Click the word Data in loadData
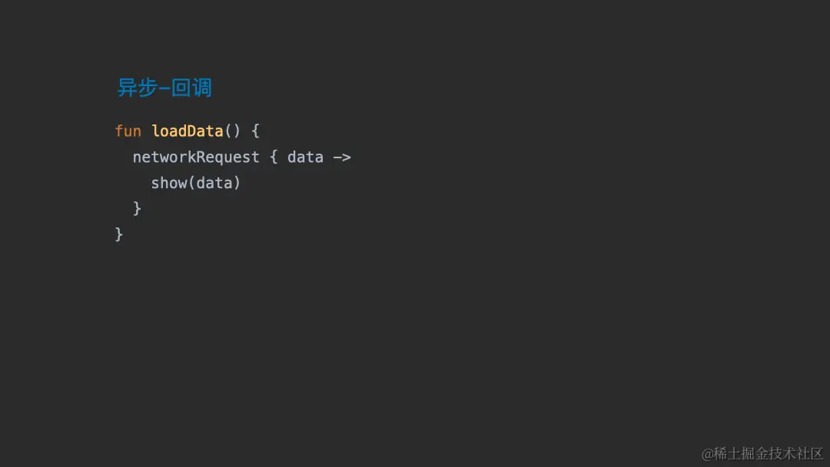The width and height of the screenshot is (830, 467). (205, 131)
